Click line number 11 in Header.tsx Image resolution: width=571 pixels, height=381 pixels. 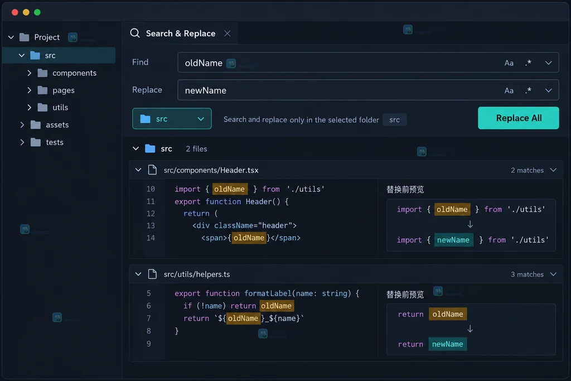click(x=151, y=201)
